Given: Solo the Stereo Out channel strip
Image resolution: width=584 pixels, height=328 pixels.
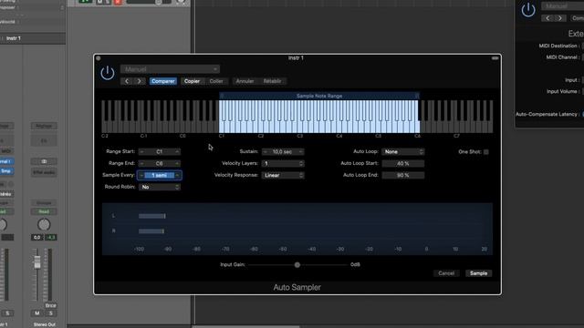Looking at the screenshot, I should (51, 313).
